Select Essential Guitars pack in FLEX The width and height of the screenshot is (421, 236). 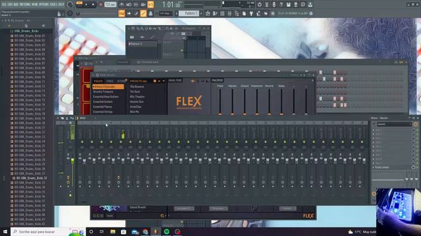point(103,102)
